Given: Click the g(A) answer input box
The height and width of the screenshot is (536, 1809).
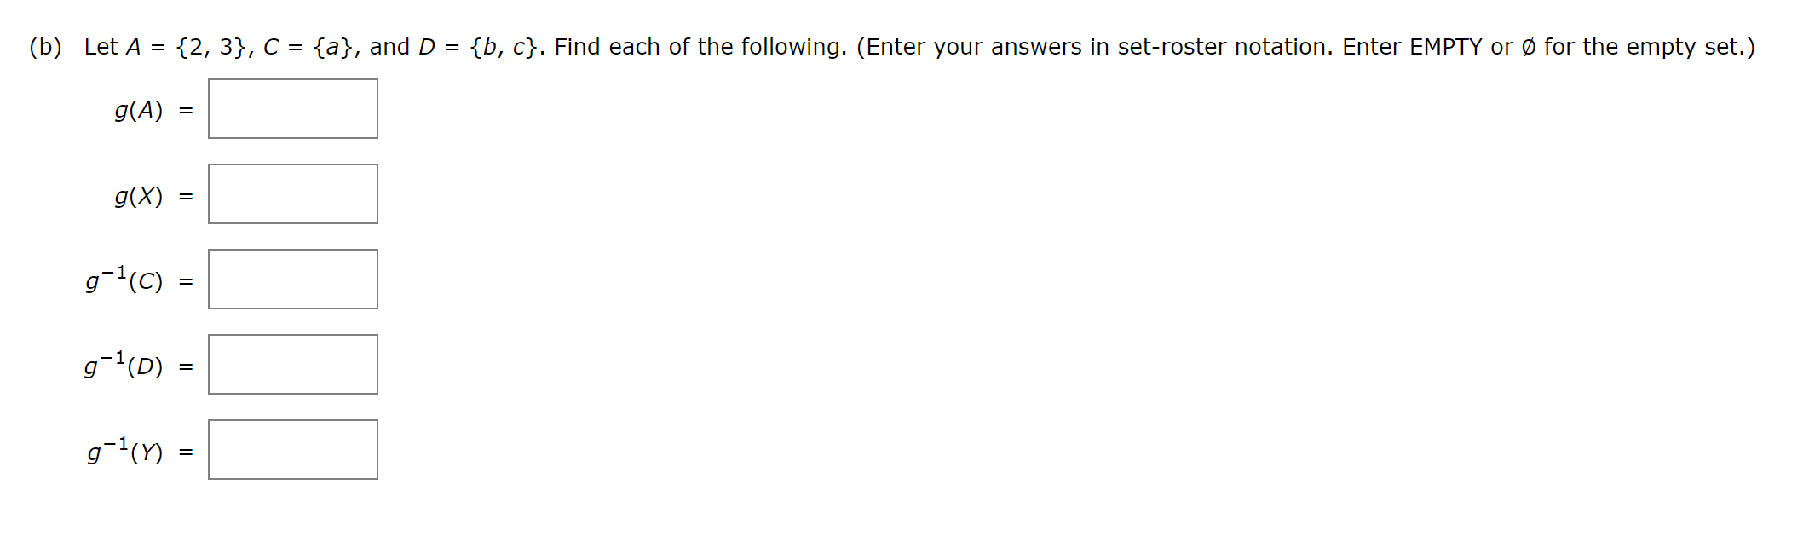Looking at the screenshot, I should coord(292,108).
